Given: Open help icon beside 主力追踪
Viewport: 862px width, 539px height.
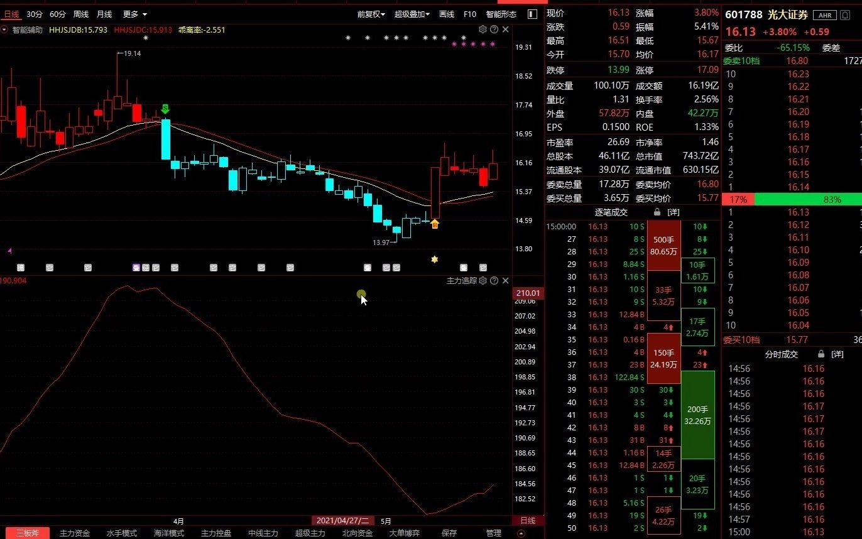Looking at the screenshot, I should click(x=494, y=281).
